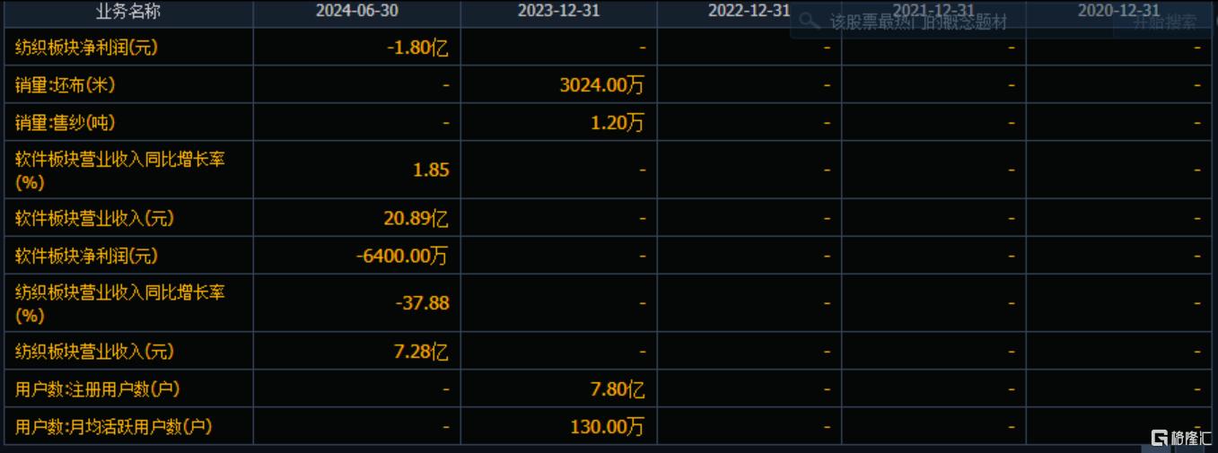Click the magnifier search icon
This screenshot has height=453, width=1218.
click(x=810, y=22)
